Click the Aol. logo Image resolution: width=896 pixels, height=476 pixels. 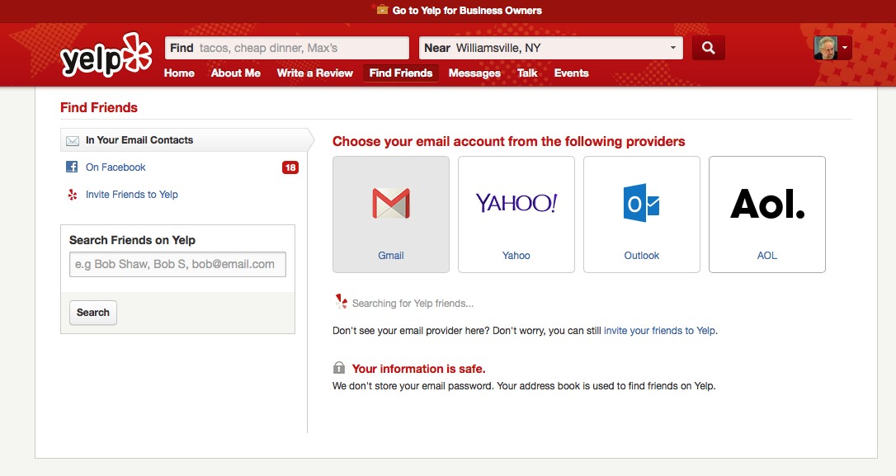click(767, 204)
